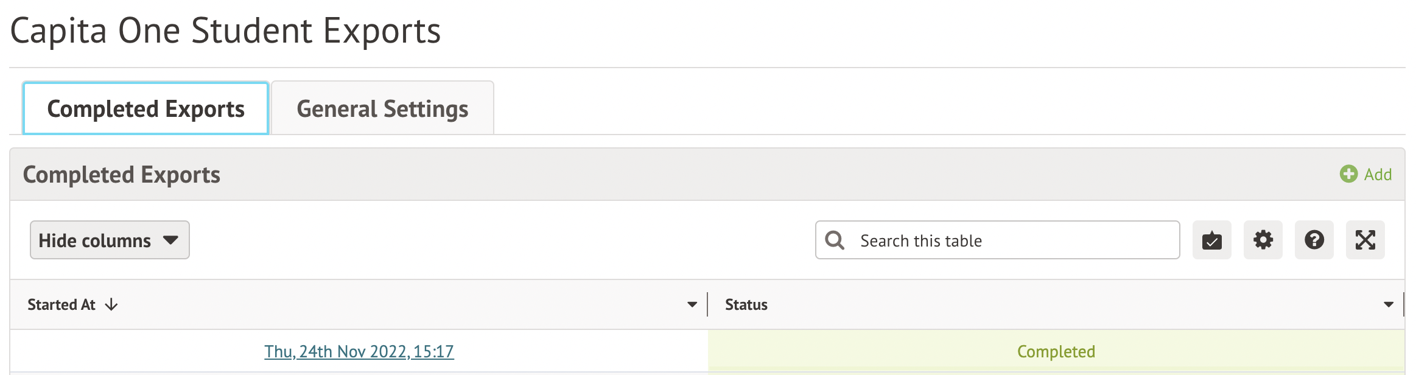Click the magnifying glass search icon
Viewport: 1416px width, 375px height.
[x=835, y=240]
